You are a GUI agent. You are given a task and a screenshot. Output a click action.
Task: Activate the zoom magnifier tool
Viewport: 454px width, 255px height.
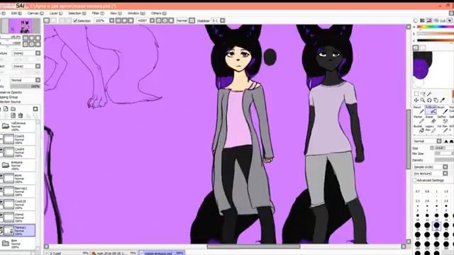pyautogui.click(x=423, y=100)
